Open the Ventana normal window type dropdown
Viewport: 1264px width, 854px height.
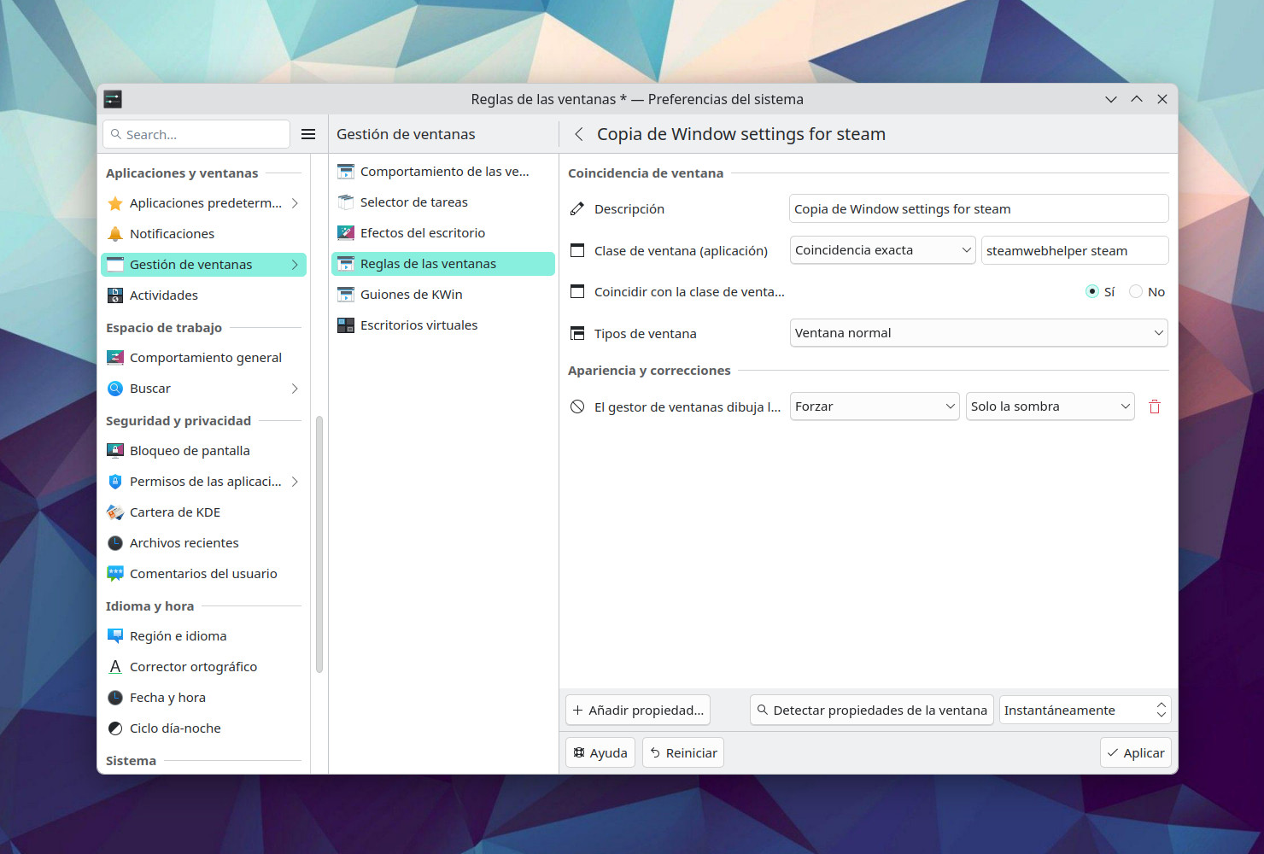(x=979, y=333)
